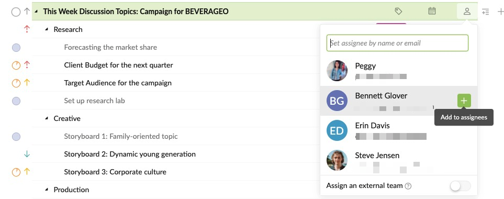Click priority arrow on BEVERAGEO header row
The height and width of the screenshot is (199, 504).
(x=27, y=12)
